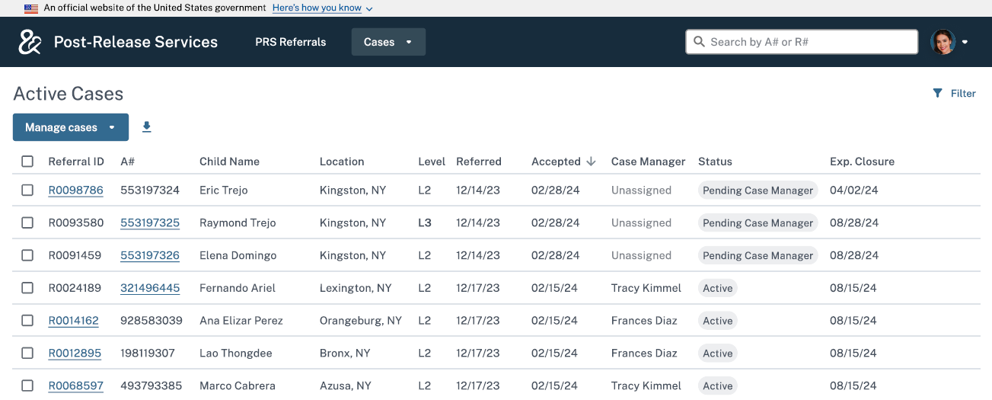The width and height of the screenshot is (992, 400).
Task: Open the user profile avatar
Action: pos(943,42)
